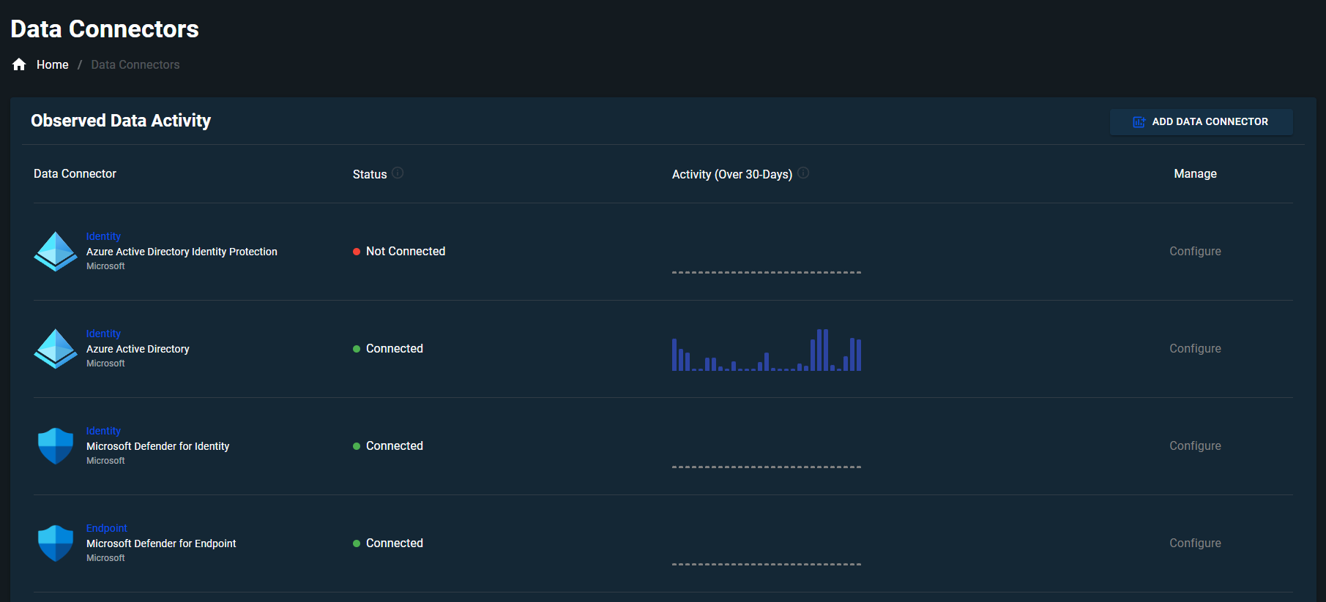Screen dimensions: 1326x602
Task: Click Microsoft Defender for Identity shield icon
Action: (x=56, y=445)
